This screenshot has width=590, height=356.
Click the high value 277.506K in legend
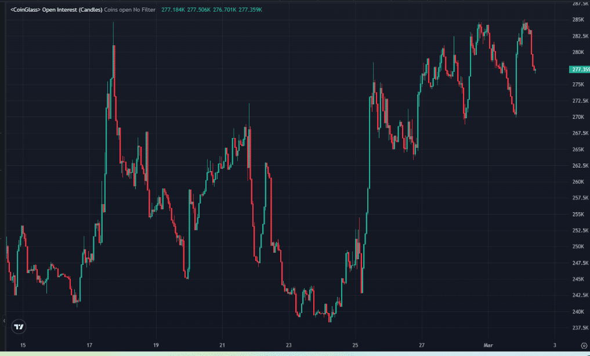pos(198,10)
